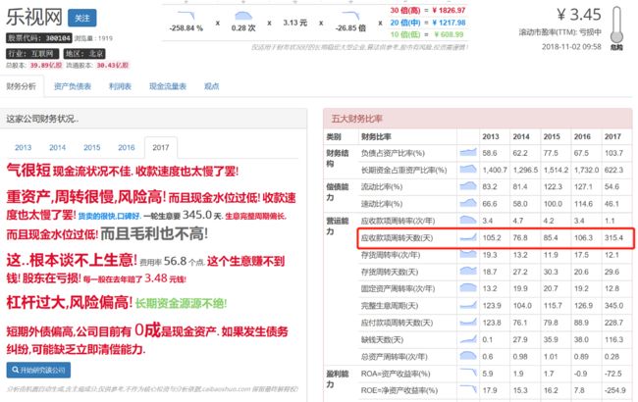
Task: Click sparkline for ROA=资产收益率(%)
Action: pos(468,373)
